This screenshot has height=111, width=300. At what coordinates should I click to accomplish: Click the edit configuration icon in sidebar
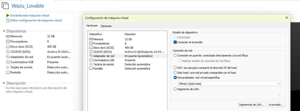(x=8, y=20)
